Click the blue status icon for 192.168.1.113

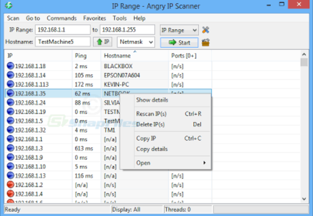(10, 84)
